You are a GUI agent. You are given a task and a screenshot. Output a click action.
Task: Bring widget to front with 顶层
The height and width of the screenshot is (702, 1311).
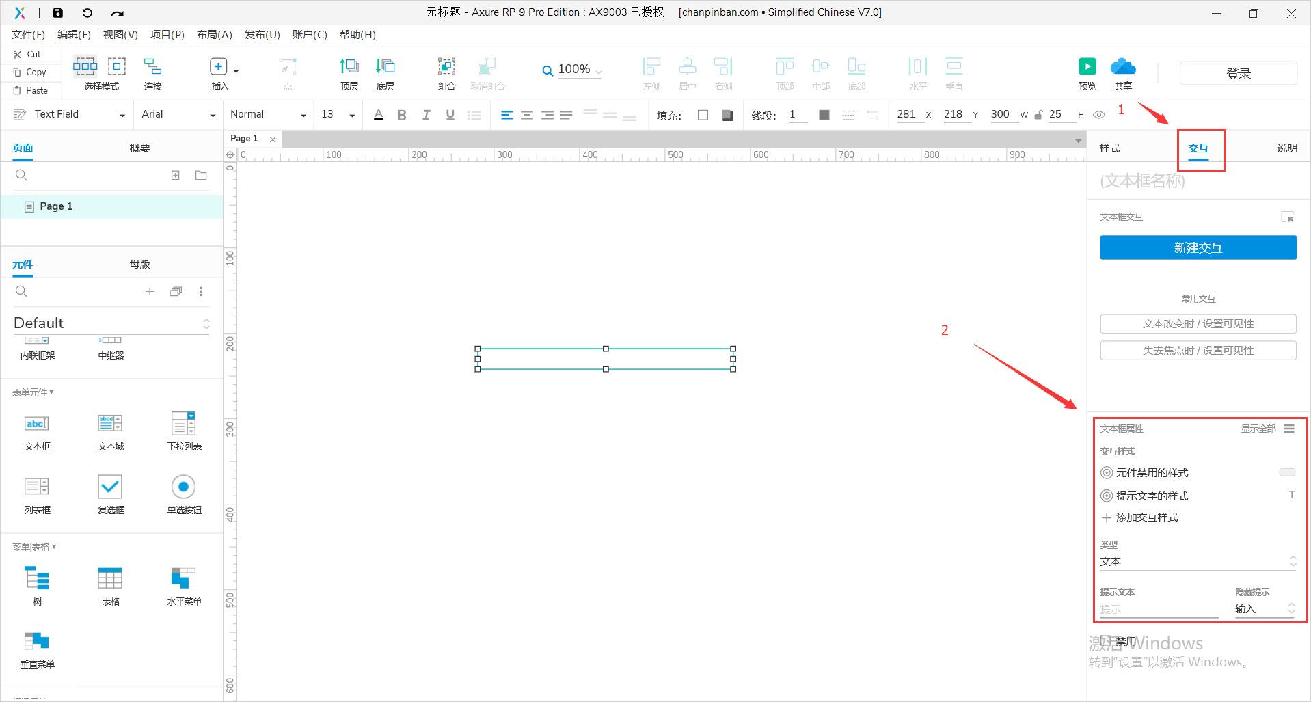point(349,66)
